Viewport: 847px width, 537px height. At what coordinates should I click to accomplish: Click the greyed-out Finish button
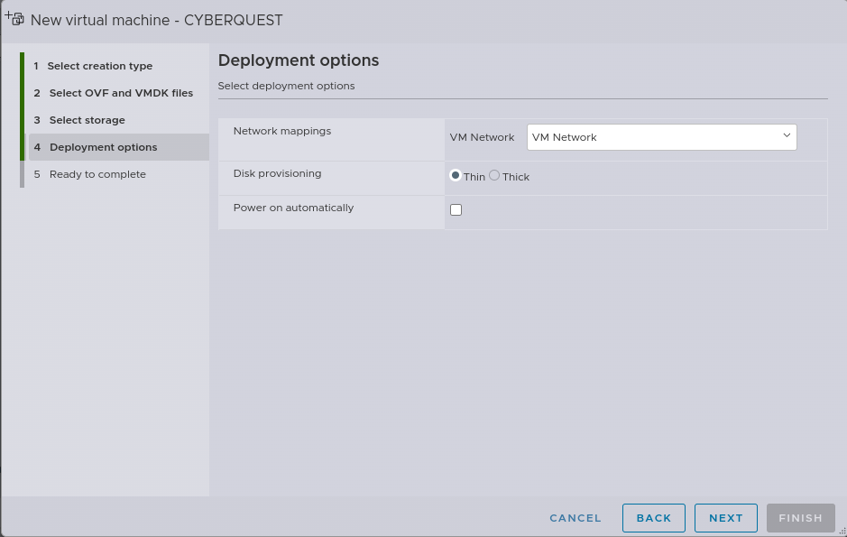click(x=800, y=518)
